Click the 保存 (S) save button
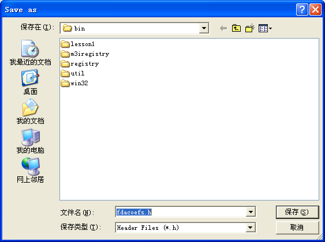Image resolution: width=325 pixels, height=242 pixels. pyautogui.click(x=297, y=212)
